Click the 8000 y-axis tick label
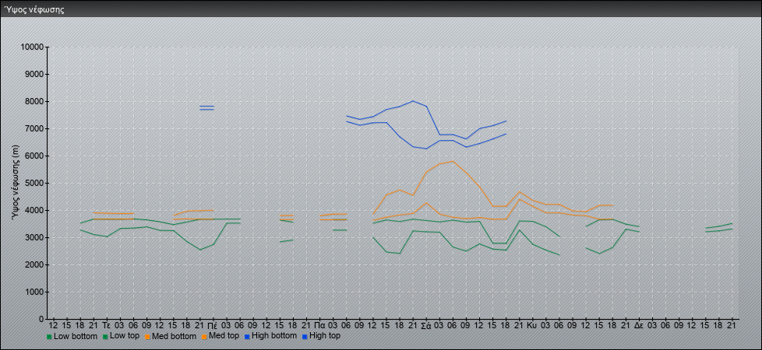 click(34, 101)
